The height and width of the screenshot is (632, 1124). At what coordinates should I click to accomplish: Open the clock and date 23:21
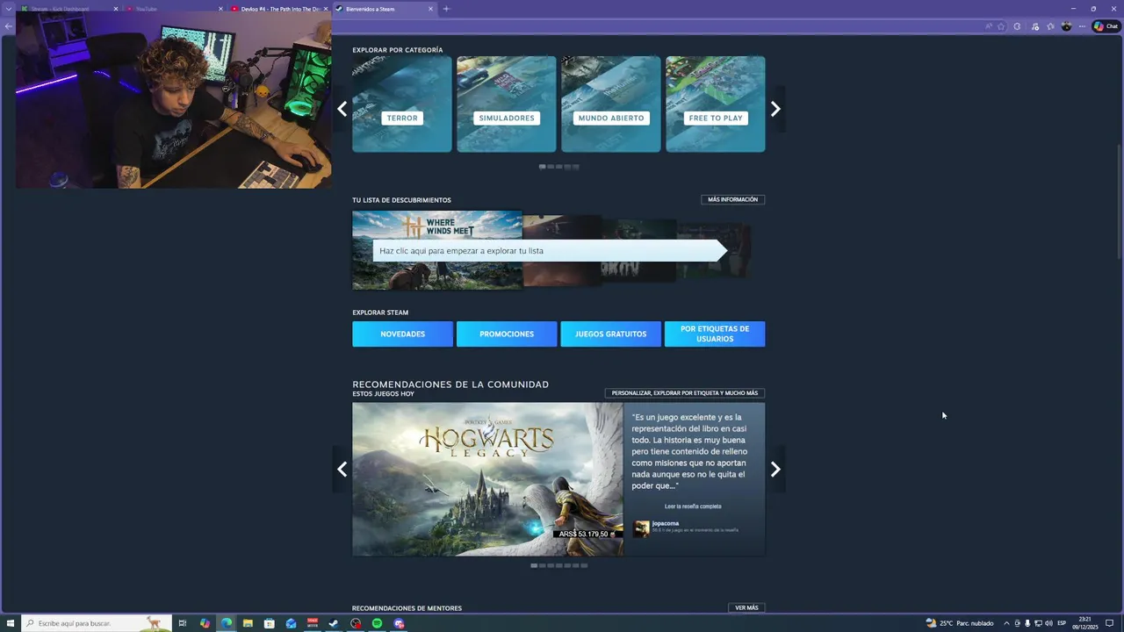[1085, 623]
